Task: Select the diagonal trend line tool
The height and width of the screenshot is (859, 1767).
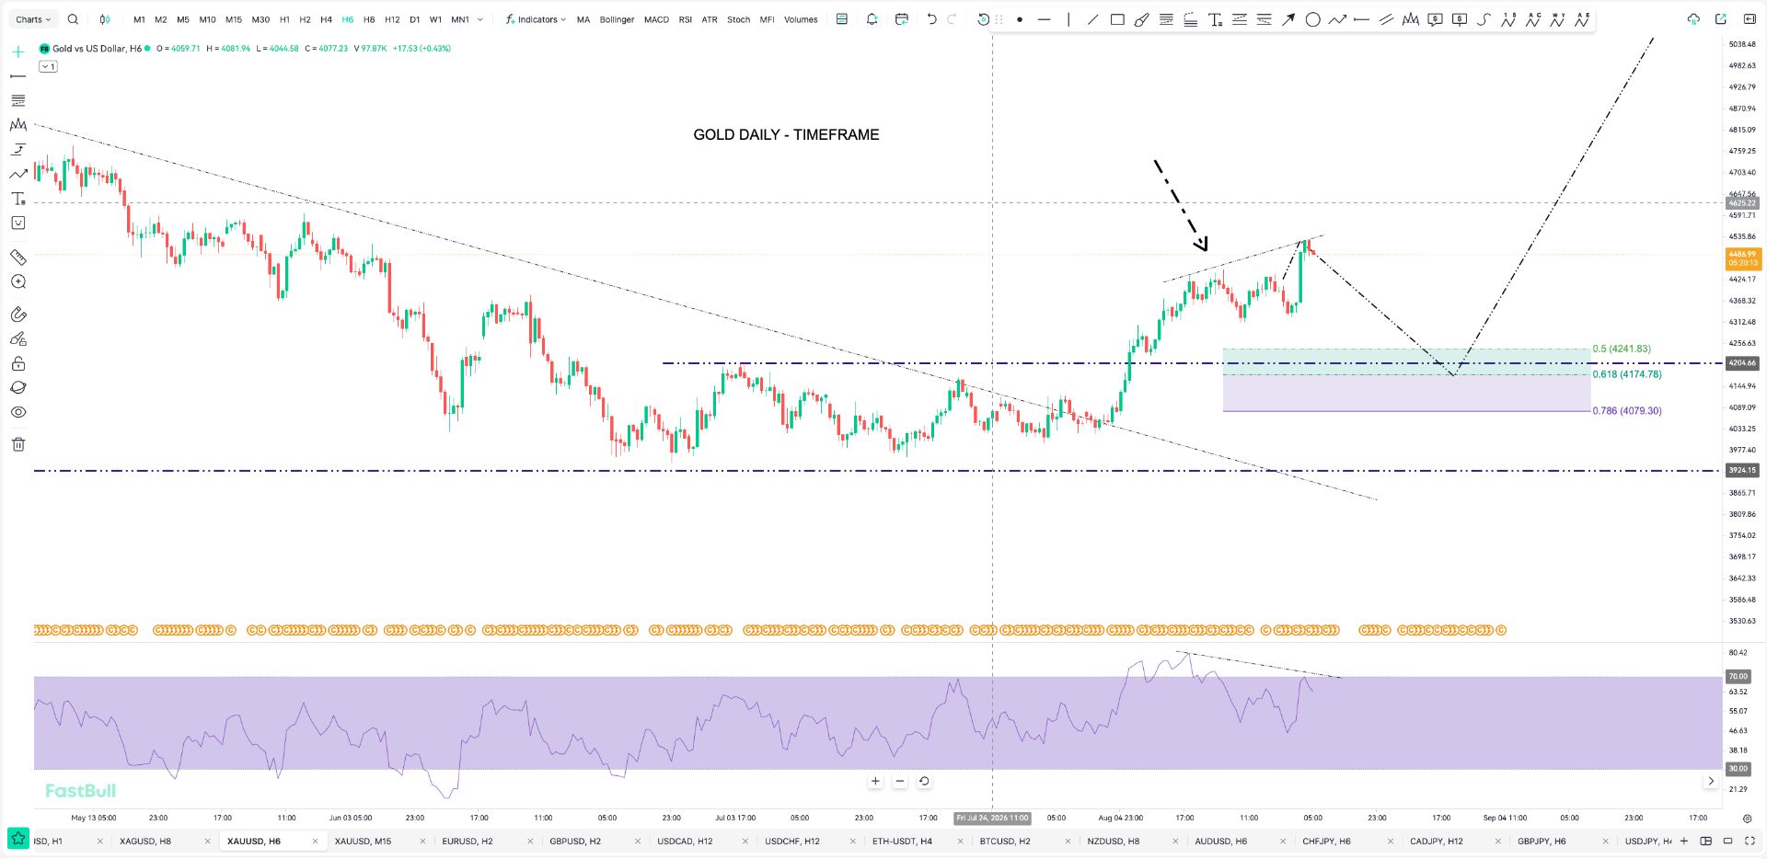Action: 1092,19
